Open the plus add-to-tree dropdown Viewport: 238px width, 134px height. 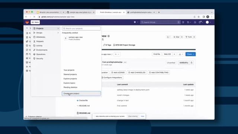tap(117, 54)
